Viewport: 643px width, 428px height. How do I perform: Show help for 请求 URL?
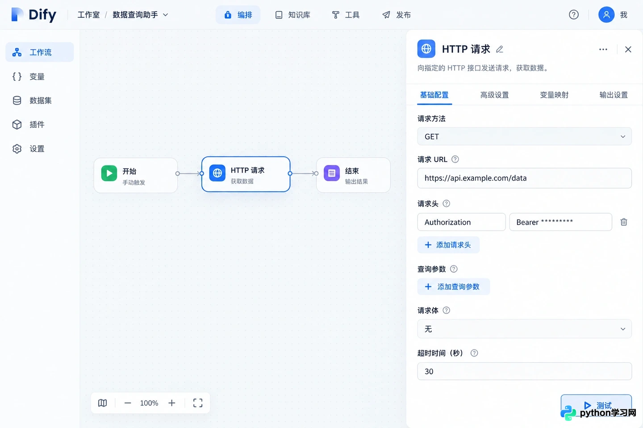pos(455,159)
